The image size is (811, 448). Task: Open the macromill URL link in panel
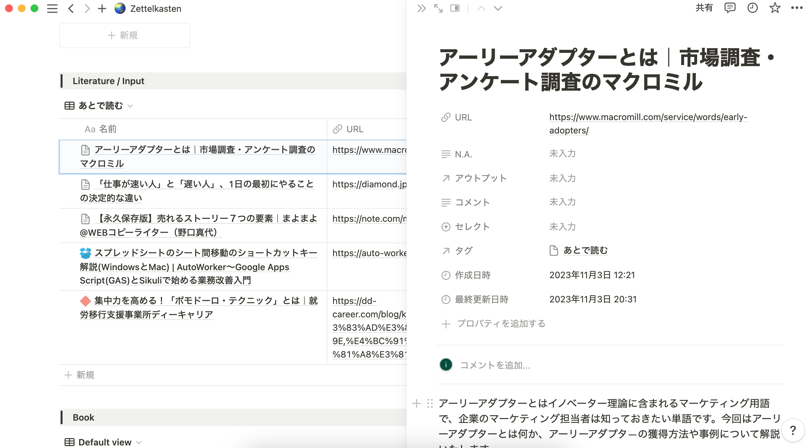click(648, 124)
